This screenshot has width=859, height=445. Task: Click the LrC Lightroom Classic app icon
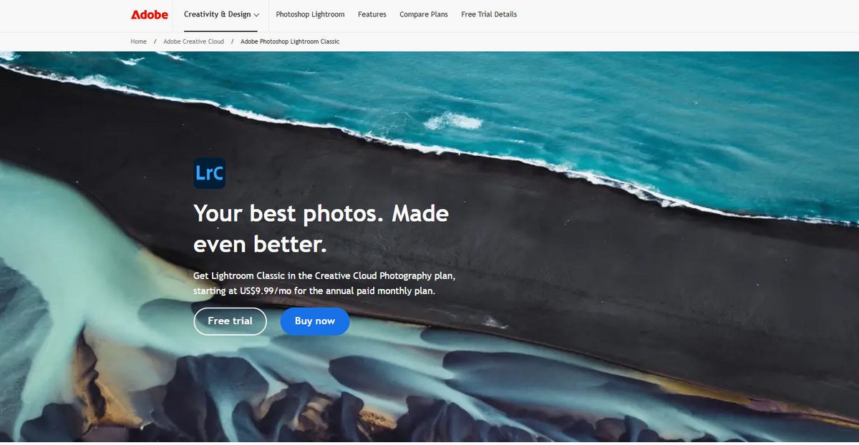(x=210, y=173)
